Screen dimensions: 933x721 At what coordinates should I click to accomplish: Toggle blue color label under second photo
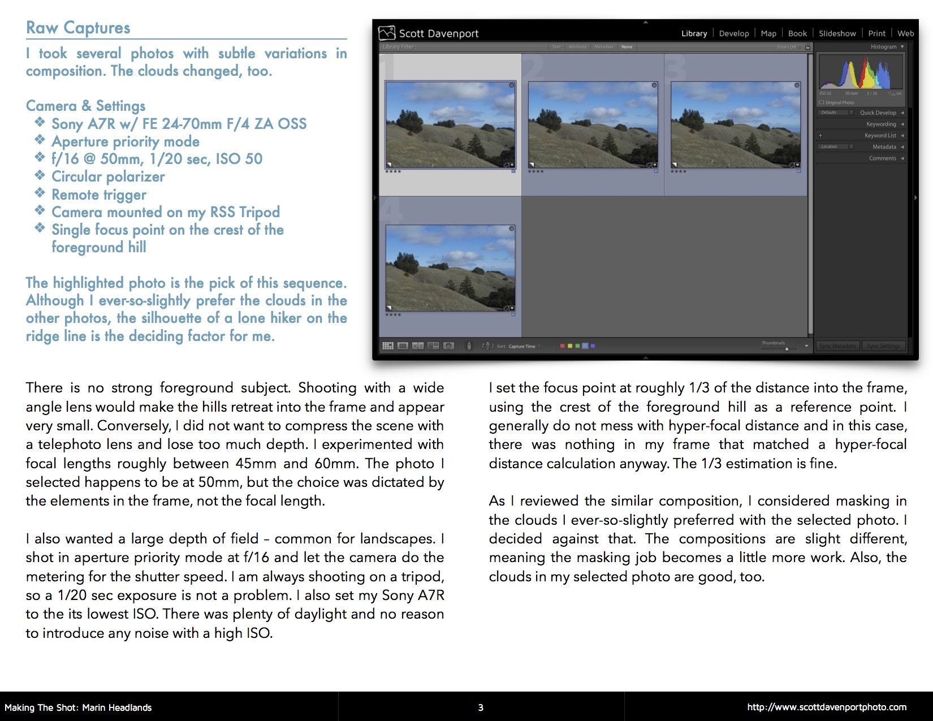656,171
